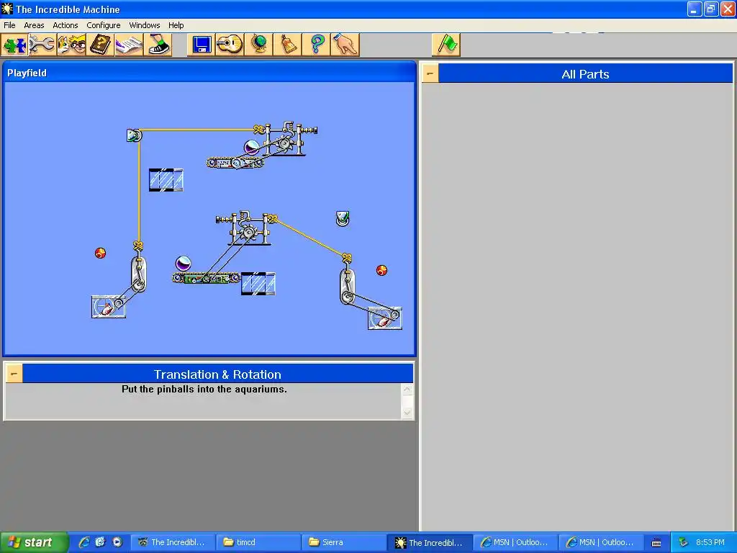Click the Playfield window title bar
Image resolution: width=737 pixels, height=553 pixels.
tap(209, 73)
